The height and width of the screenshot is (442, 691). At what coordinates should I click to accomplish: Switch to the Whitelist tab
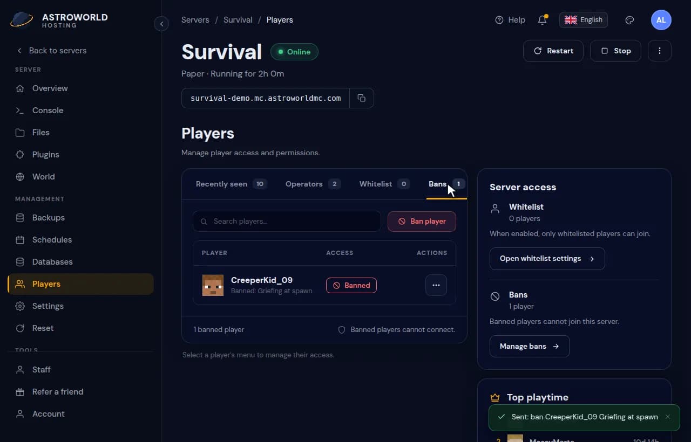click(x=385, y=184)
